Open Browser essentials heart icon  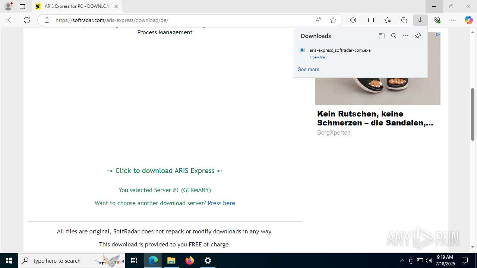point(437,20)
